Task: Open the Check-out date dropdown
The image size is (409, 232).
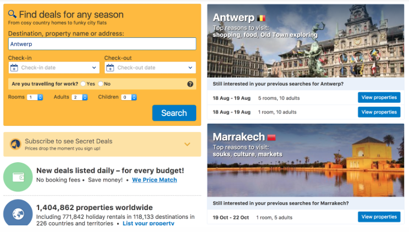Action: tap(150, 68)
